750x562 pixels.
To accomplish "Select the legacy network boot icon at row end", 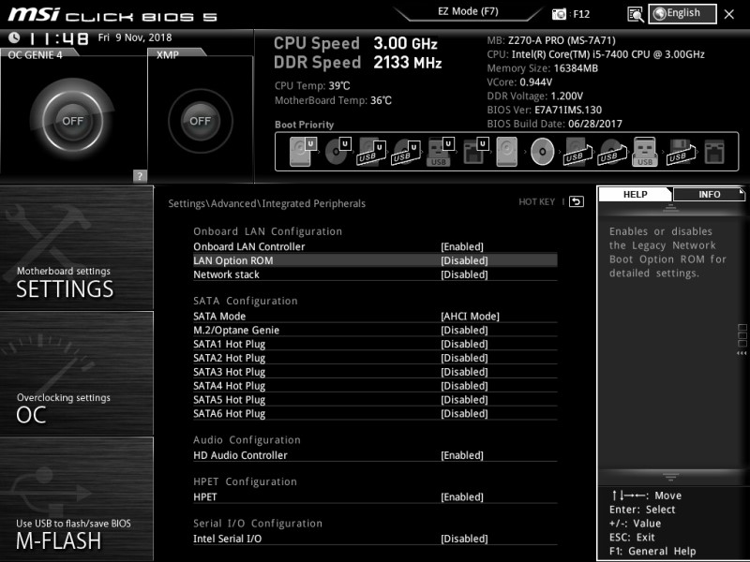I will coord(714,152).
